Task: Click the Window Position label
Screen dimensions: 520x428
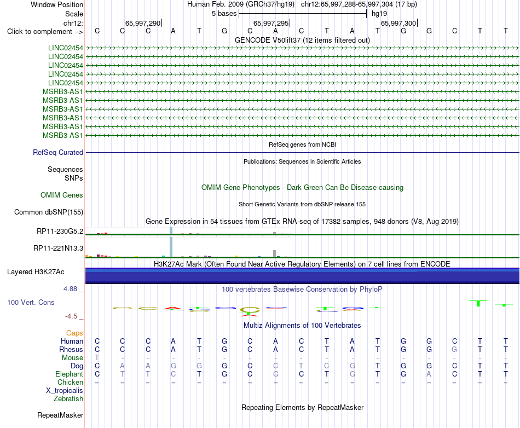Action: pyautogui.click(x=57, y=4)
